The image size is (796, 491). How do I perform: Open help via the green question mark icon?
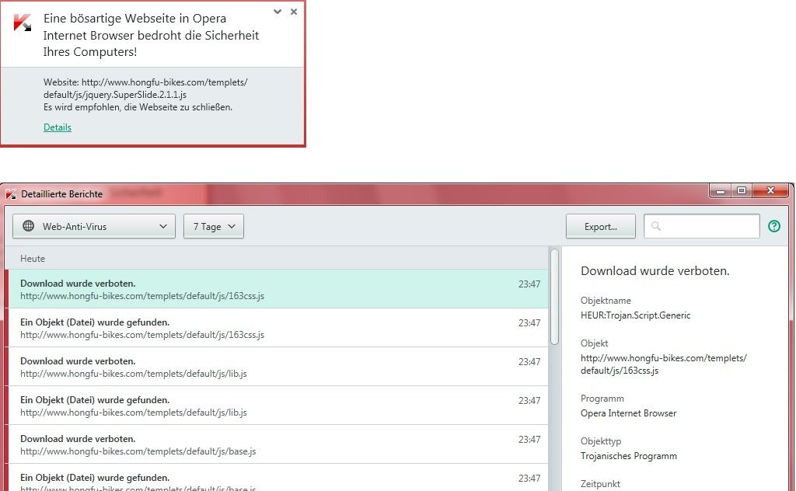pos(773,227)
